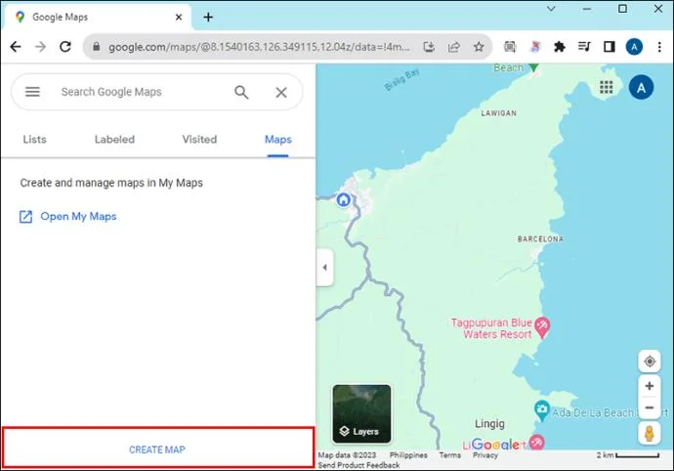Click the Philippines footer link

tap(408, 455)
